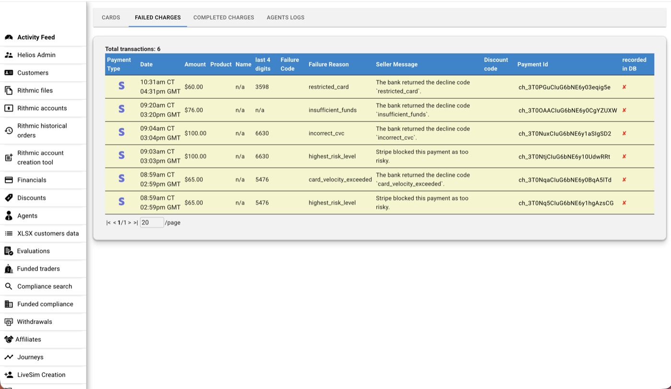Viewport: 671px width, 389px height.
Task: Click the Withdrawals icon
Action: click(9, 322)
